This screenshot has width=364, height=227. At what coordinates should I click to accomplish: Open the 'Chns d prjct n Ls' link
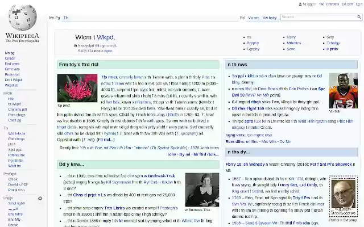coord(89,195)
